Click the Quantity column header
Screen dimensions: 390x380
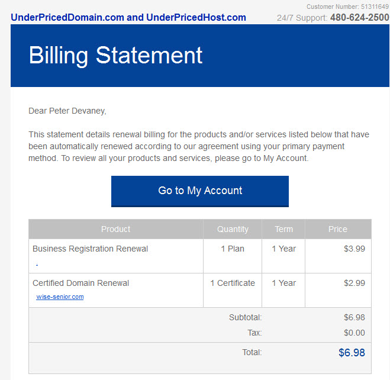coord(233,229)
